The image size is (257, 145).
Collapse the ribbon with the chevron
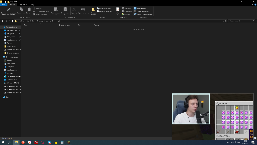click(252, 5)
